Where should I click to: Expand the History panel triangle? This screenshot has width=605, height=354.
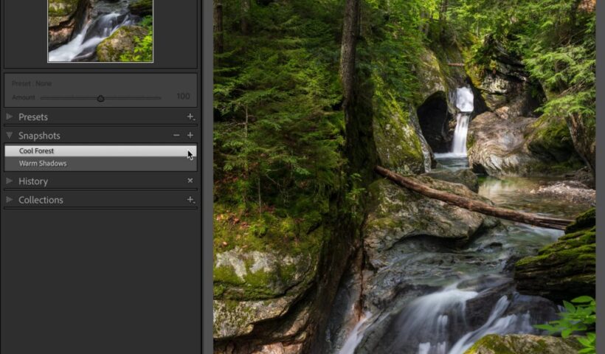(x=10, y=181)
